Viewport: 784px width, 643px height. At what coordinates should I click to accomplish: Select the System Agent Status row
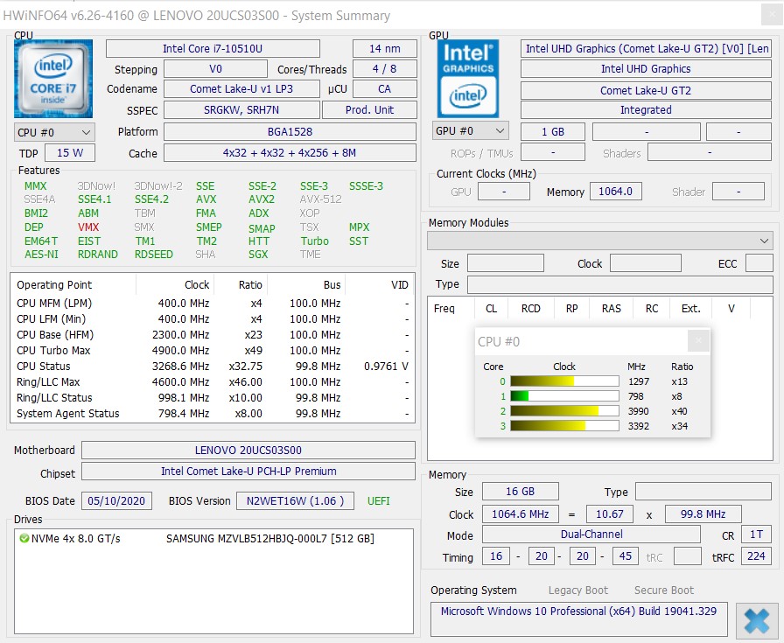coord(213,414)
